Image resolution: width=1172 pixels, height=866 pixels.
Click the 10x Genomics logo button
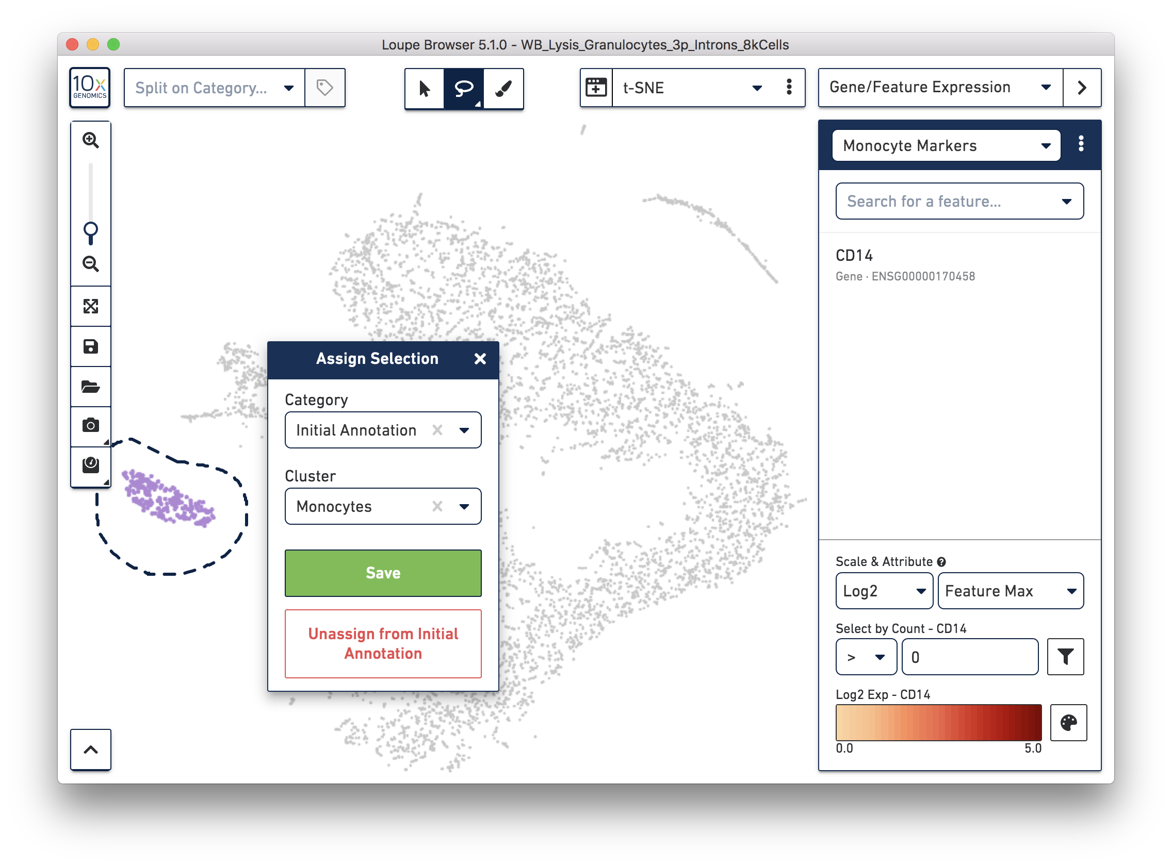(x=90, y=88)
